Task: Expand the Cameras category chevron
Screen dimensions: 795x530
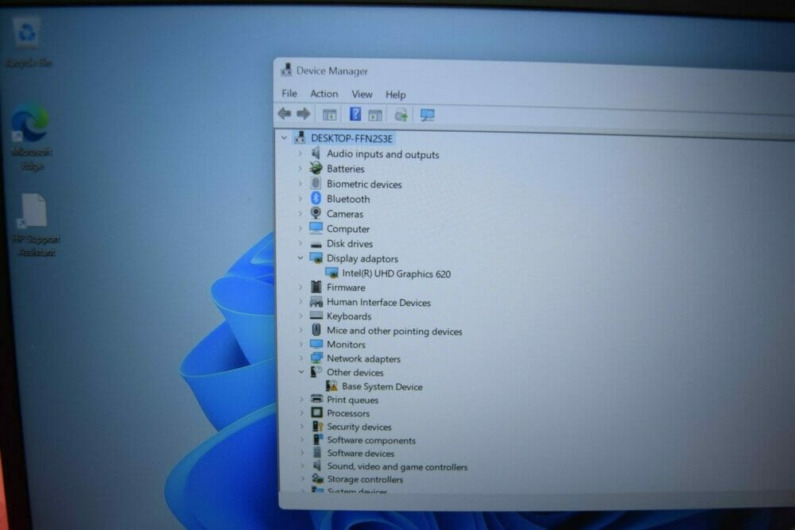Action: click(x=300, y=213)
